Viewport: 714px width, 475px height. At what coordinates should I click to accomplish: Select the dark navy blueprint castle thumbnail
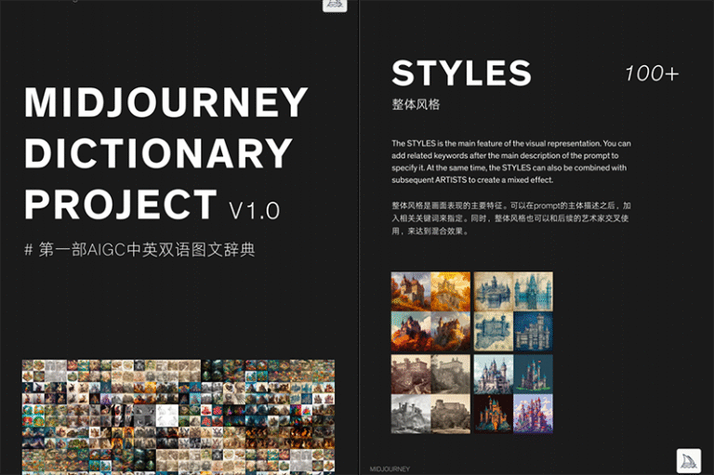click(533, 332)
